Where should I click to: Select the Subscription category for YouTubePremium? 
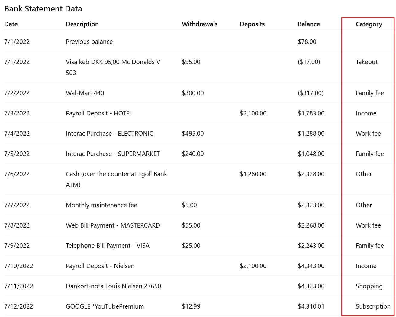[373, 306]
